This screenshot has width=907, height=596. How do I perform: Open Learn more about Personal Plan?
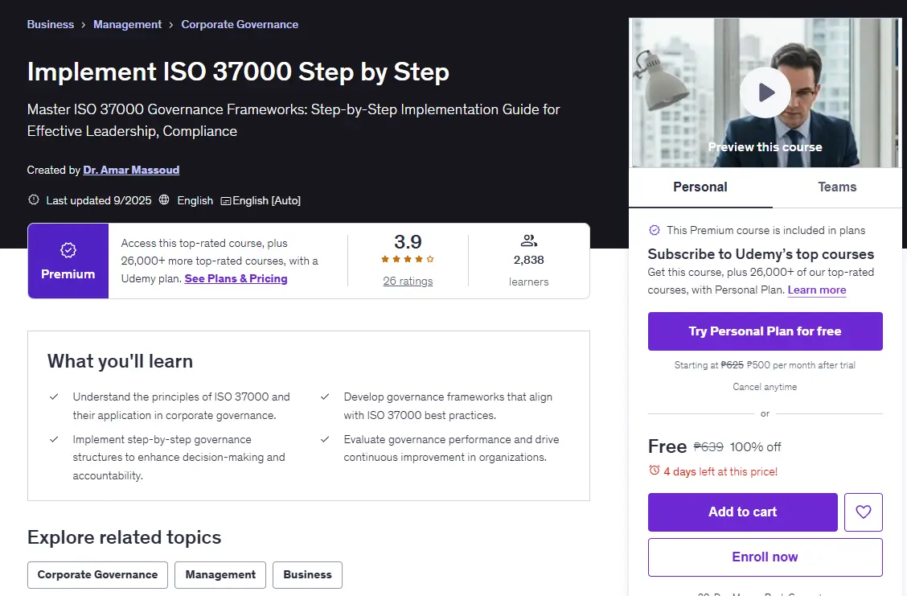817,290
